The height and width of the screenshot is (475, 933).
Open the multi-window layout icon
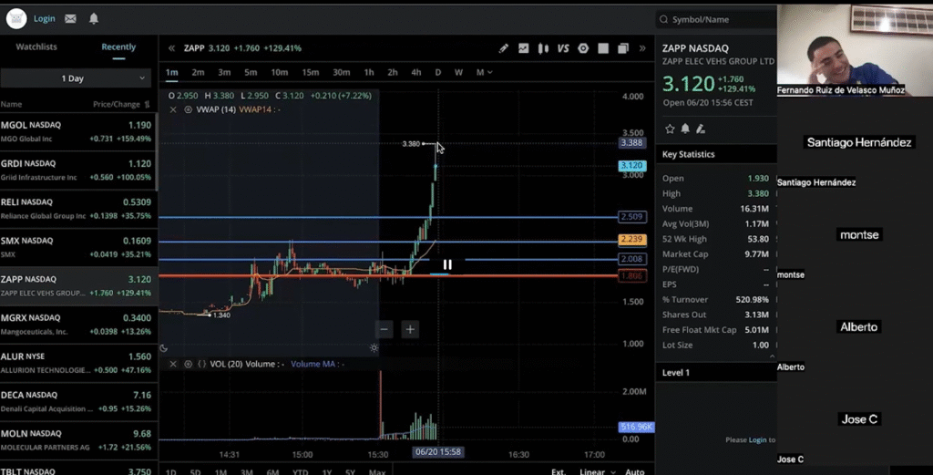click(623, 48)
